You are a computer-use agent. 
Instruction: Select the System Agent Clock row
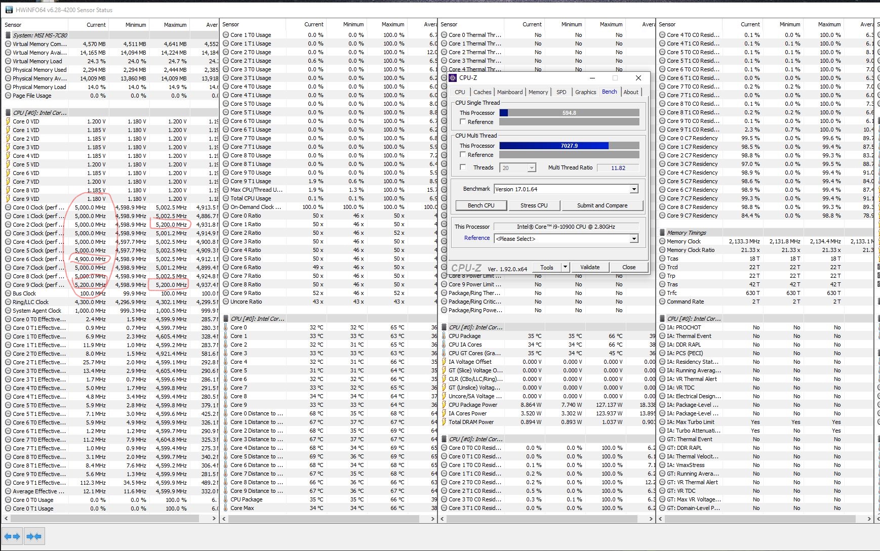111,311
